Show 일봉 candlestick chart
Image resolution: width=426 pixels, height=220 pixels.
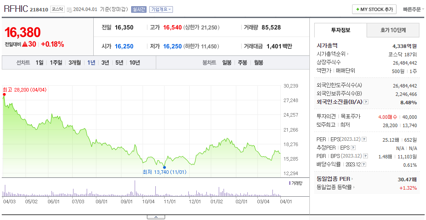(227, 63)
